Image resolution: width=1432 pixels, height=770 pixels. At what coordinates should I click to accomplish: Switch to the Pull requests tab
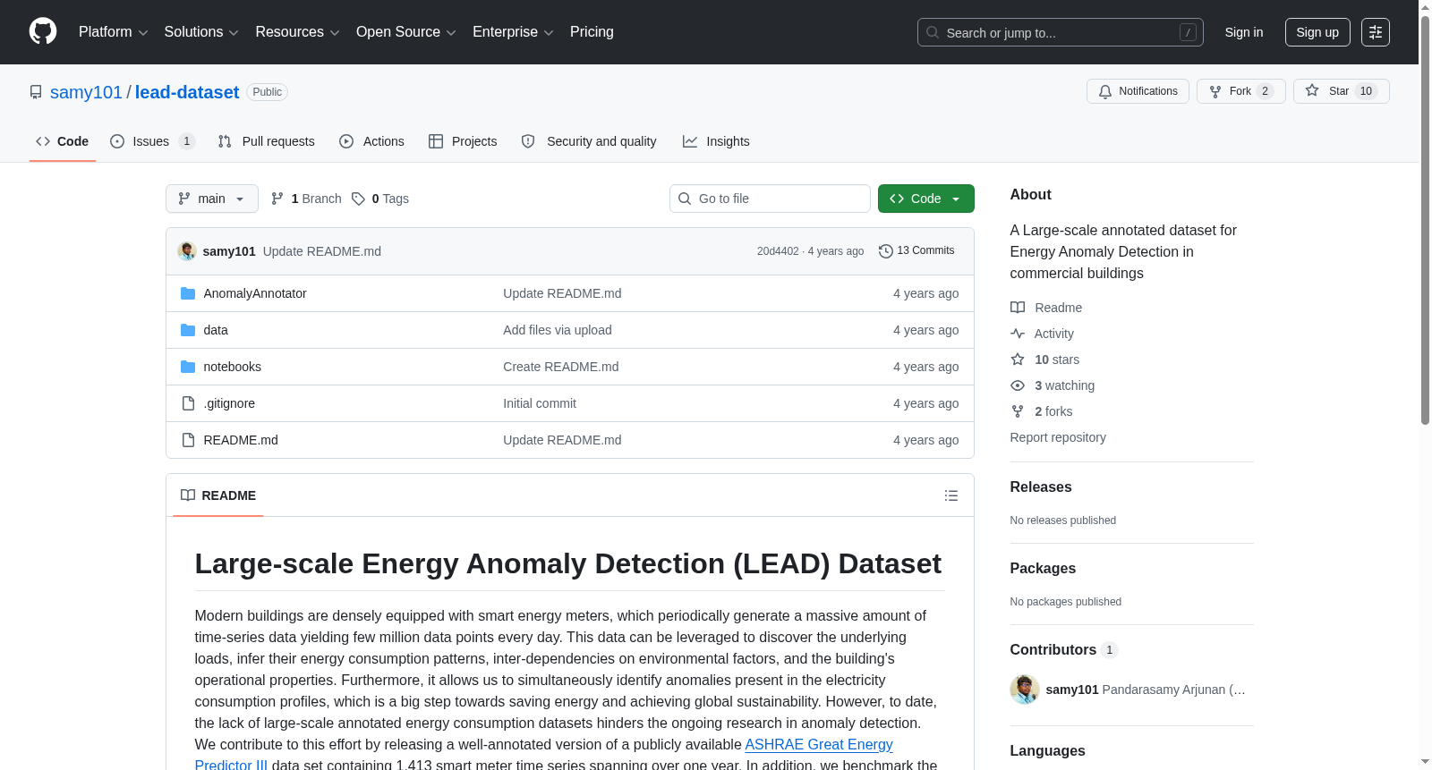(x=267, y=141)
